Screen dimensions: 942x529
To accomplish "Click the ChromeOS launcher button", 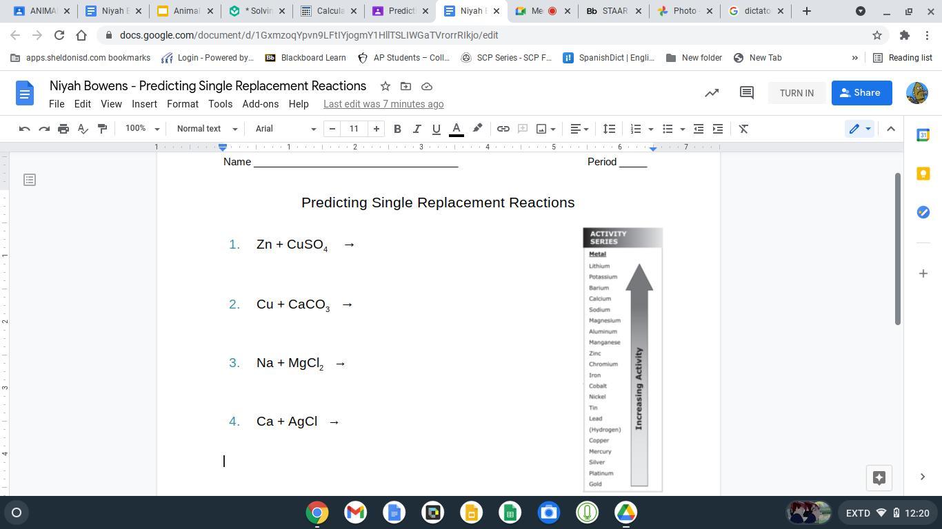I will [x=17, y=512].
